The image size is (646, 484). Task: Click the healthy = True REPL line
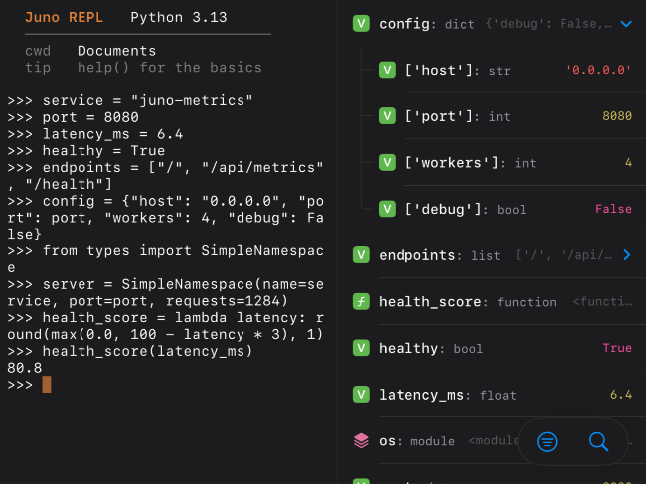[x=86, y=151]
